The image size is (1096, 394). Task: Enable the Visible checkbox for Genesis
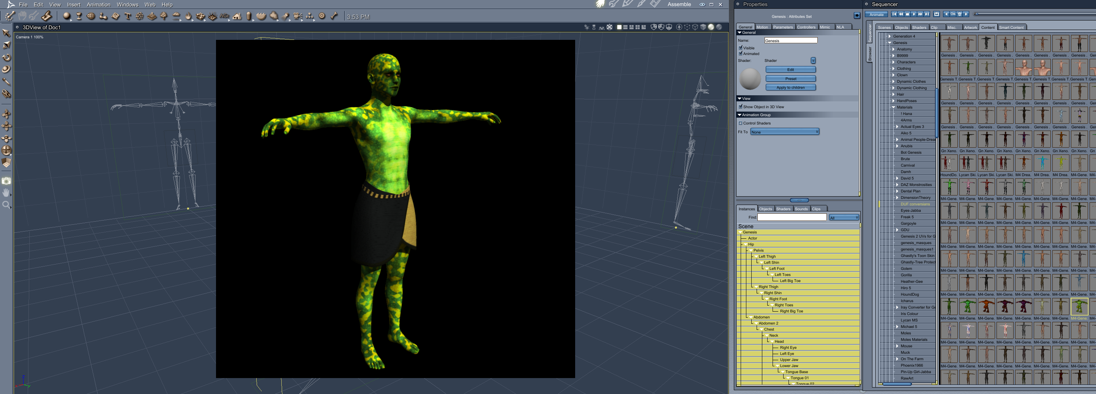pyautogui.click(x=741, y=48)
